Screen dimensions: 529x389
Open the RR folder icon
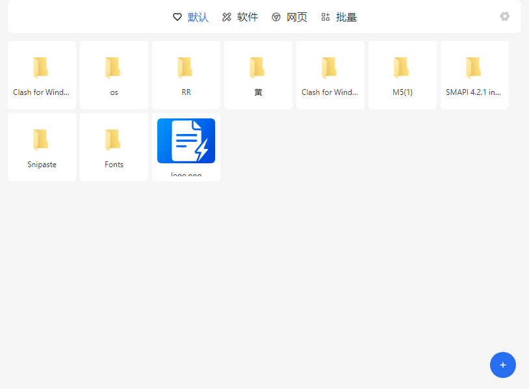click(185, 68)
